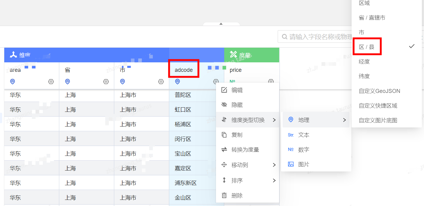Click the 删除 trash menu item
Image resolution: width=424 pixels, height=206 pixels.
[x=237, y=196]
